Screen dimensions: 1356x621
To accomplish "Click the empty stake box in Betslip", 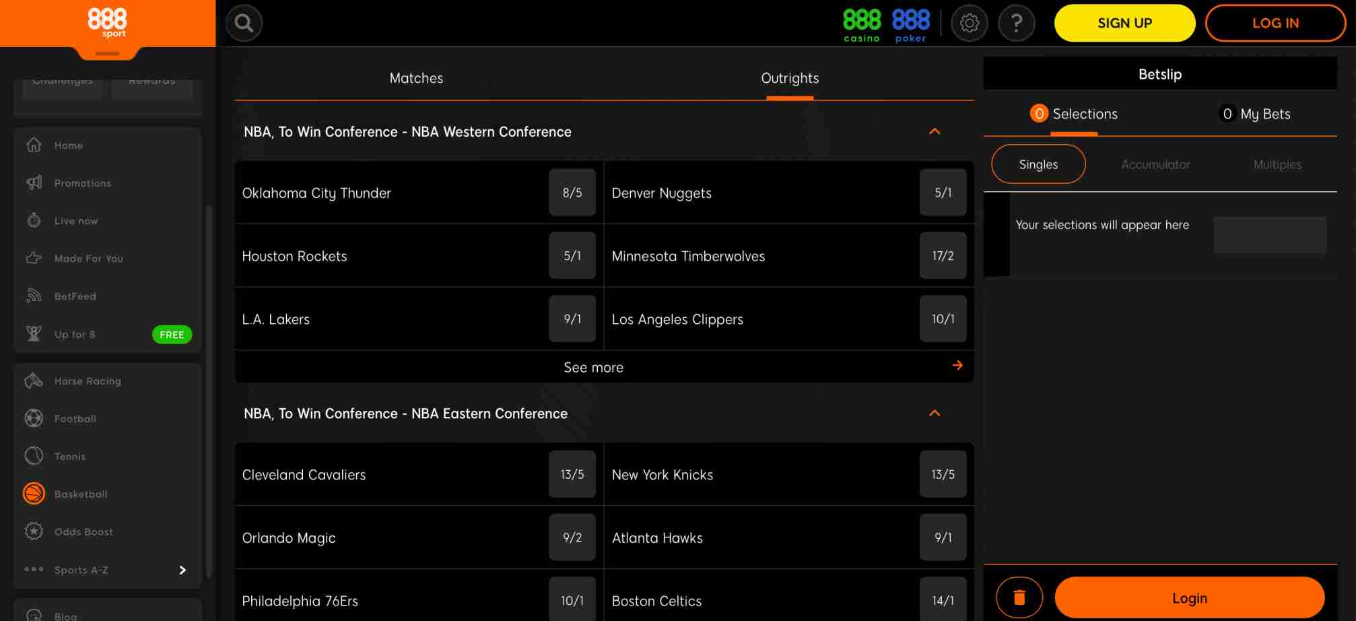I will pos(1270,234).
